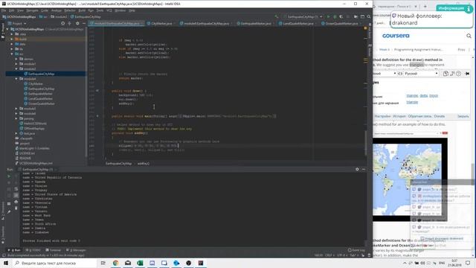Close the current browser tab
The image size is (476, 268).
(x=416, y=7)
